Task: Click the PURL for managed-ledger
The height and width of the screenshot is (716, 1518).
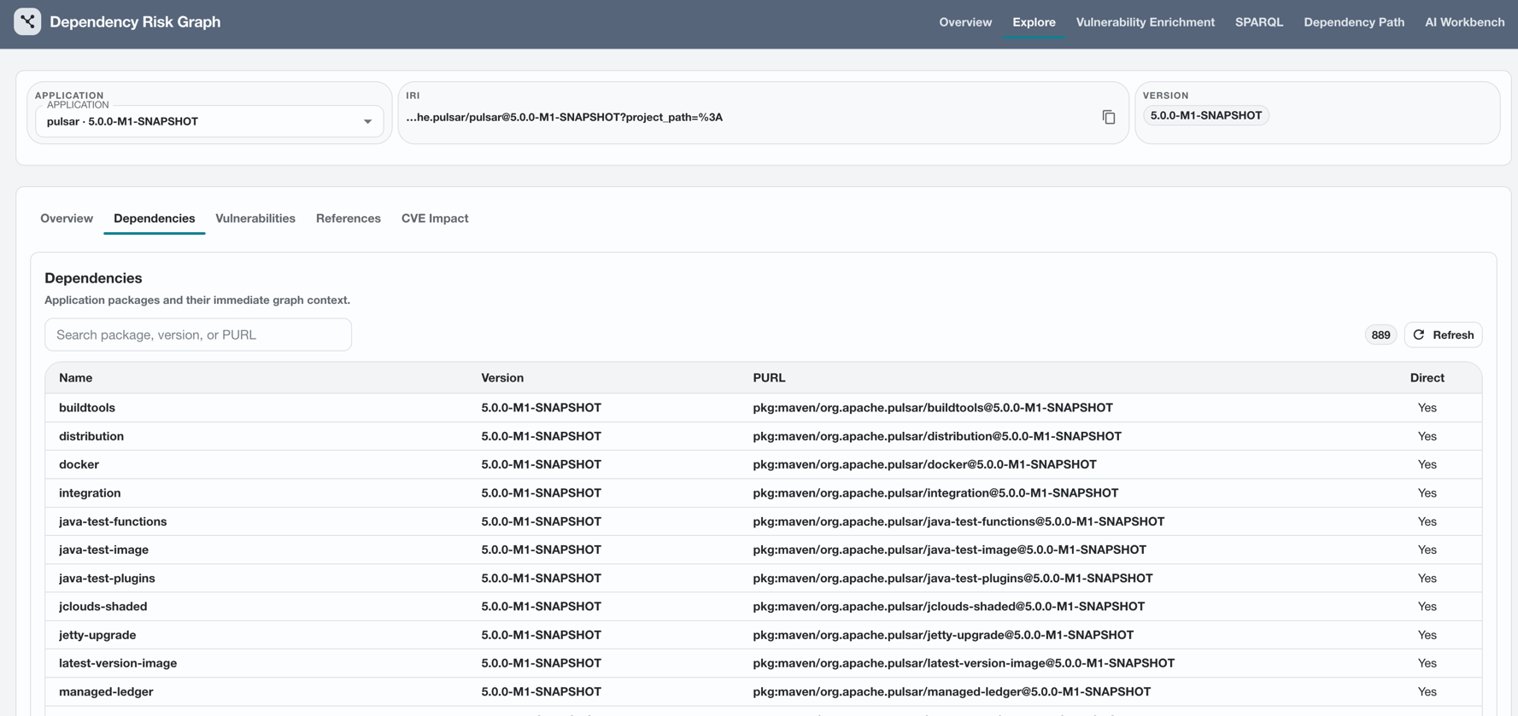Action: point(952,692)
